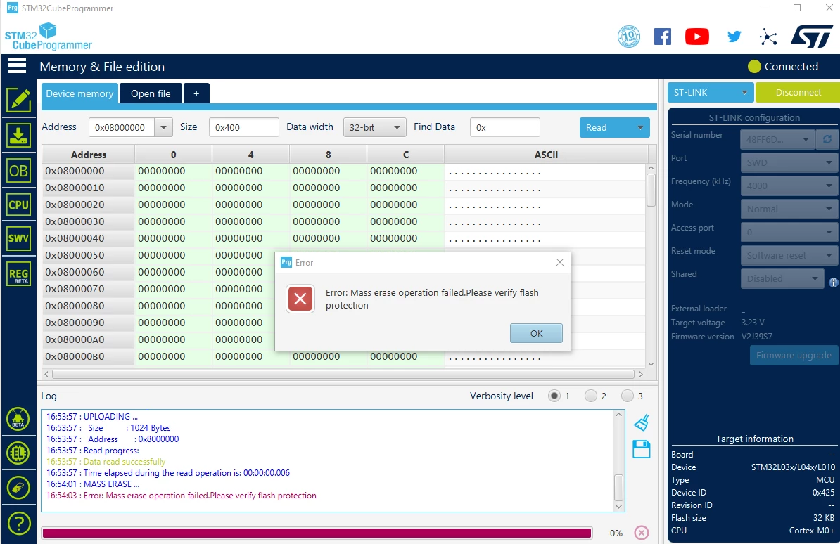Open the Reset mode dropdown
This screenshot has height=544, width=840.
pyautogui.click(x=789, y=255)
